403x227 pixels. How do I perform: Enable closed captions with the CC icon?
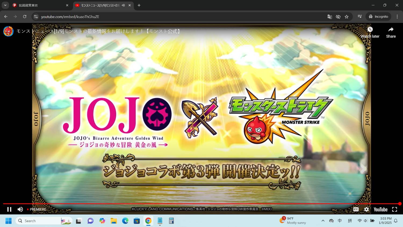pos(356,209)
